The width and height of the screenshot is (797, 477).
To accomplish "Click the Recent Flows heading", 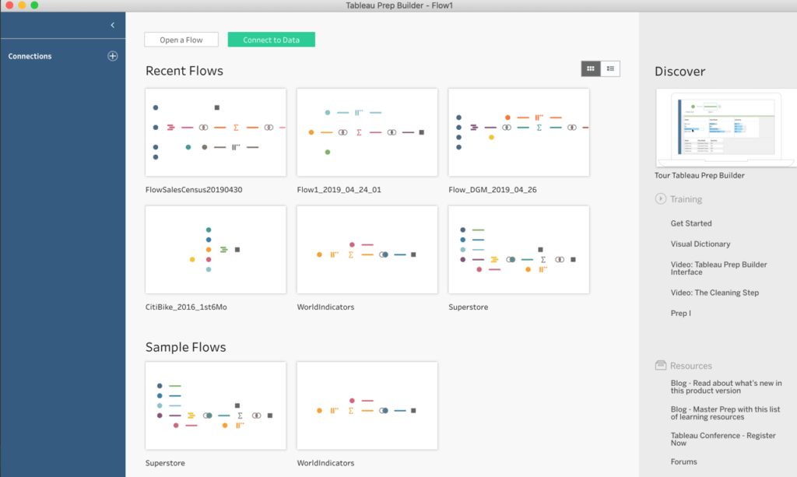I will point(184,71).
